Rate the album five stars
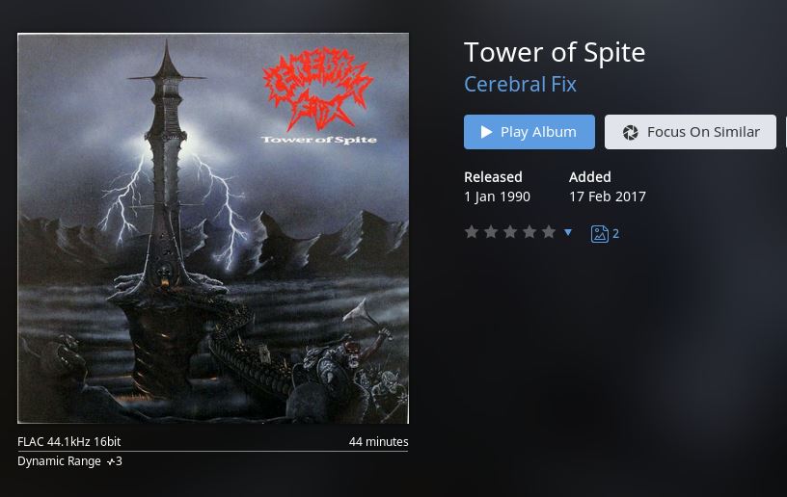Screen dimensions: 787x497 (x=549, y=232)
